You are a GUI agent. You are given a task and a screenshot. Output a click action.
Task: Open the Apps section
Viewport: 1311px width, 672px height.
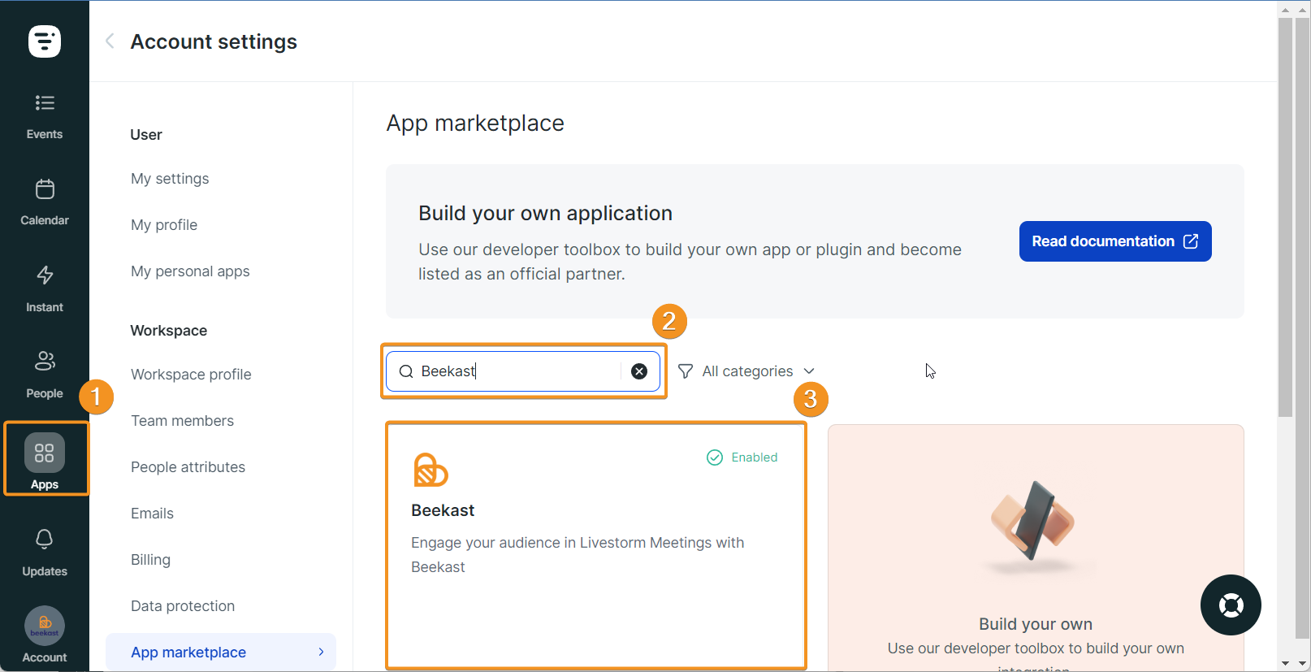pos(45,461)
